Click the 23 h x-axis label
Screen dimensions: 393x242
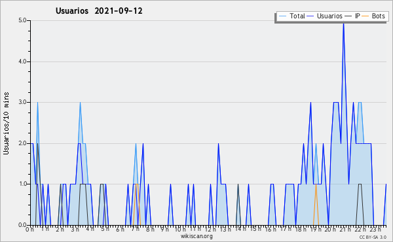click(376, 229)
